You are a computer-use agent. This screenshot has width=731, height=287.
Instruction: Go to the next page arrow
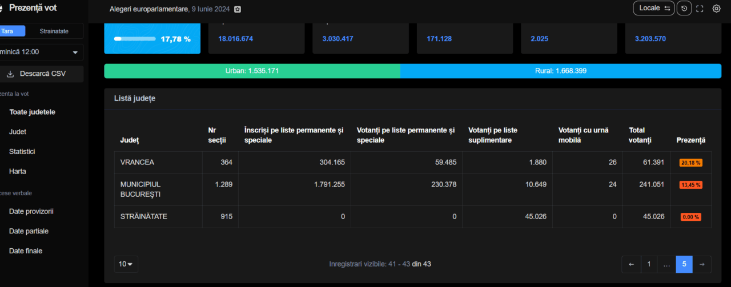702,264
